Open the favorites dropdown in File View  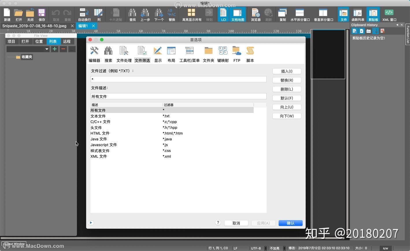coord(47,49)
